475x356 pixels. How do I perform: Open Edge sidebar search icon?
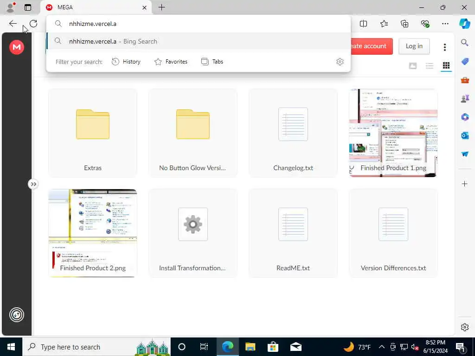[465, 43]
